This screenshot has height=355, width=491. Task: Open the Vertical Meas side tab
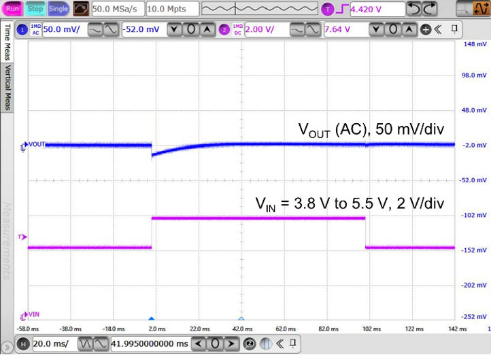7,88
